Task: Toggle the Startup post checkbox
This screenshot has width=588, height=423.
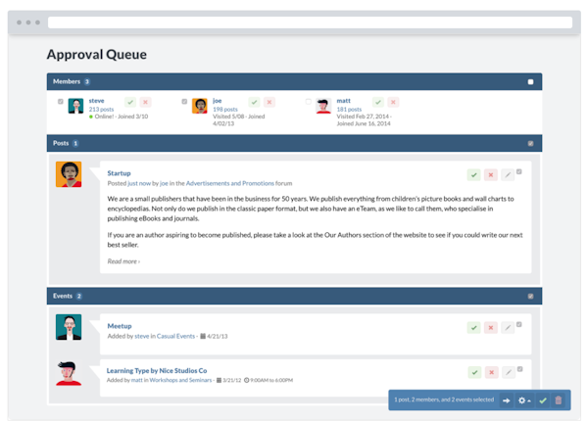Action: [519, 171]
